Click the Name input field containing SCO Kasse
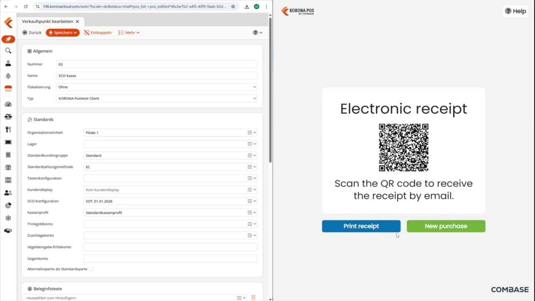 [x=157, y=76]
